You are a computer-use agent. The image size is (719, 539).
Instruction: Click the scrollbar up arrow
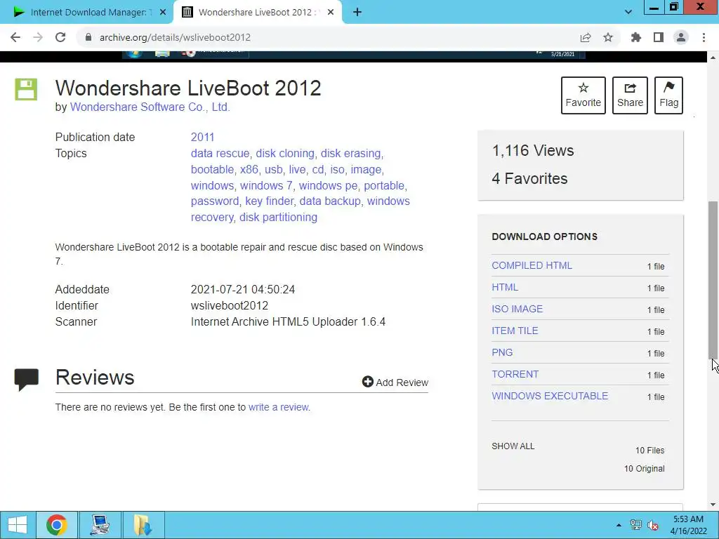pyautogui.click(x=713, y=58)
